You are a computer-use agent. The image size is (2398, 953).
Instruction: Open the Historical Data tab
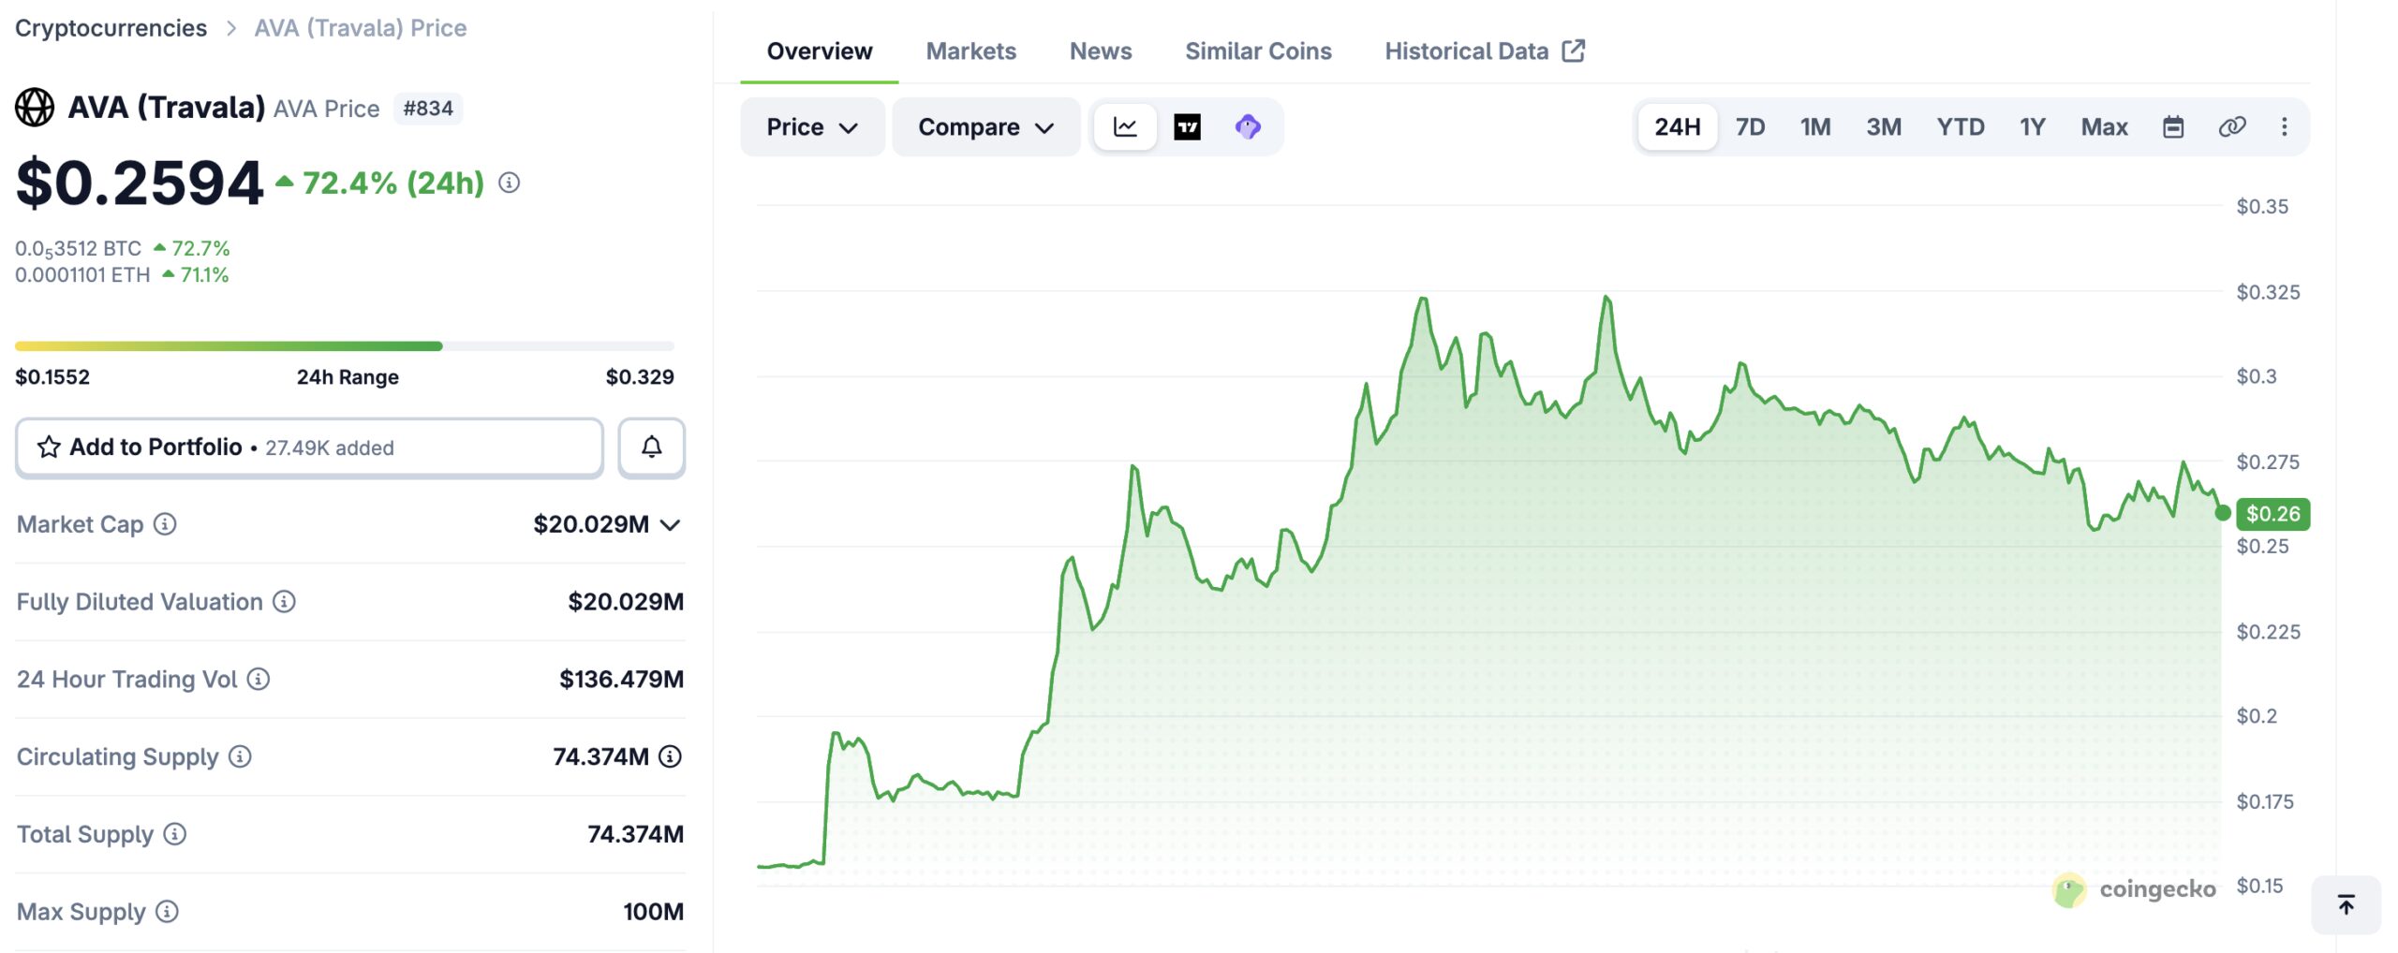[x=1485, y=51]
